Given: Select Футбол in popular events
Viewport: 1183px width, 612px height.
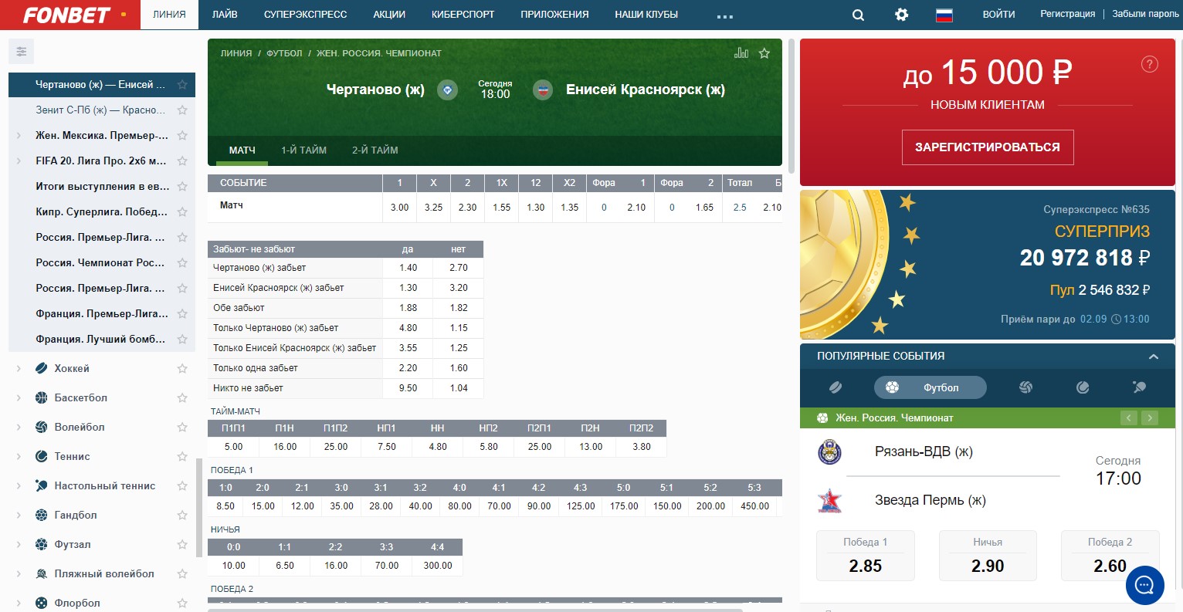Looking at the screenshot, I should click(930, 387).
